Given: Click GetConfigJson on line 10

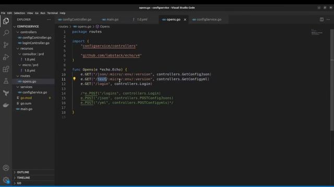Looking at the screenshot, I should click(x=196, y=74).
